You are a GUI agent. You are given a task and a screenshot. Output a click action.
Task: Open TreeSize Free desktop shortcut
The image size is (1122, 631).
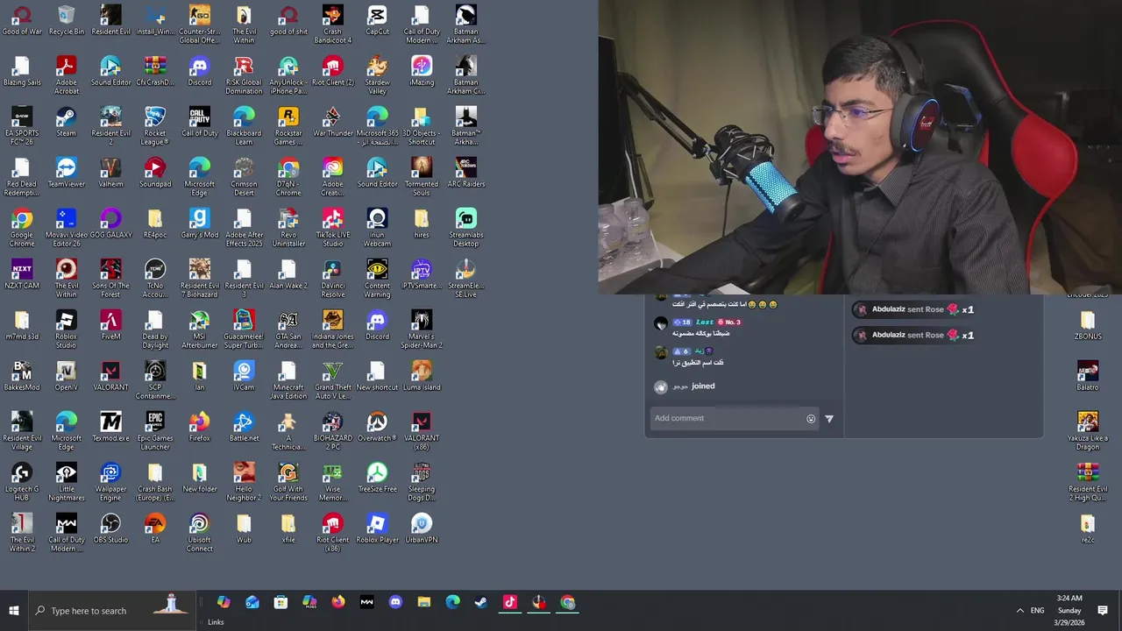(377, 479)
